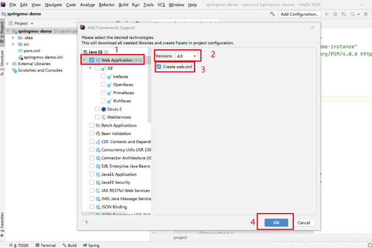Click the Scratches and Consoles icon
This screenshot has height=248, width=372.
pos(15,70)
